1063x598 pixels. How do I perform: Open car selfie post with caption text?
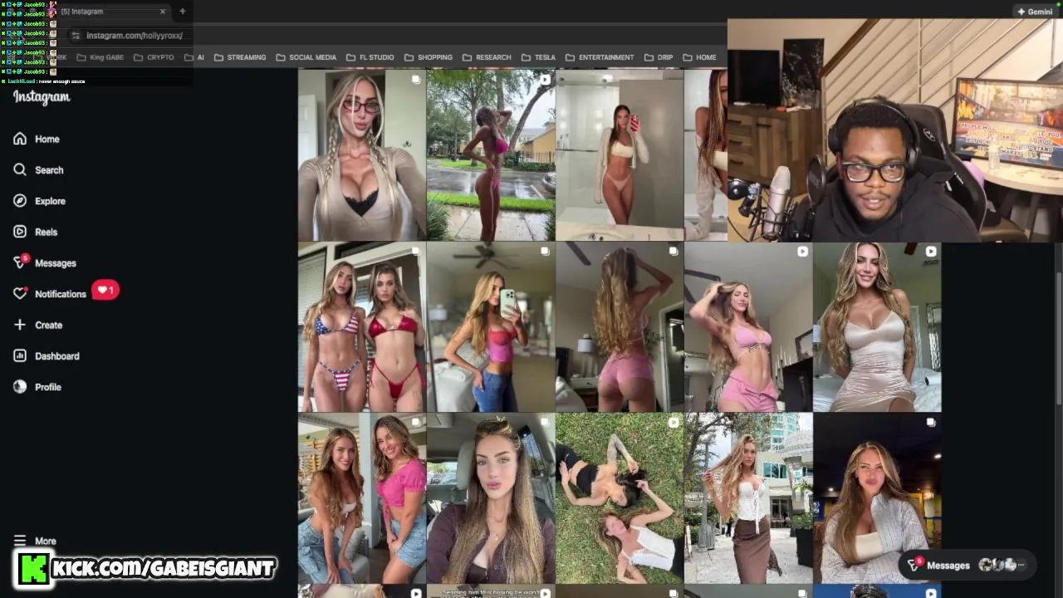tap(491, 498)
